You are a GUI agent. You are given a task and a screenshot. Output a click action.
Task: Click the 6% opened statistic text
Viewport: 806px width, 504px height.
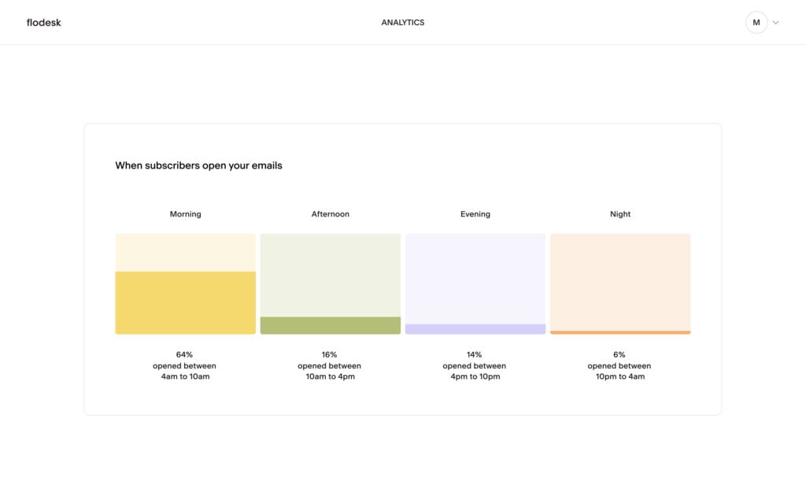point(620,354)
